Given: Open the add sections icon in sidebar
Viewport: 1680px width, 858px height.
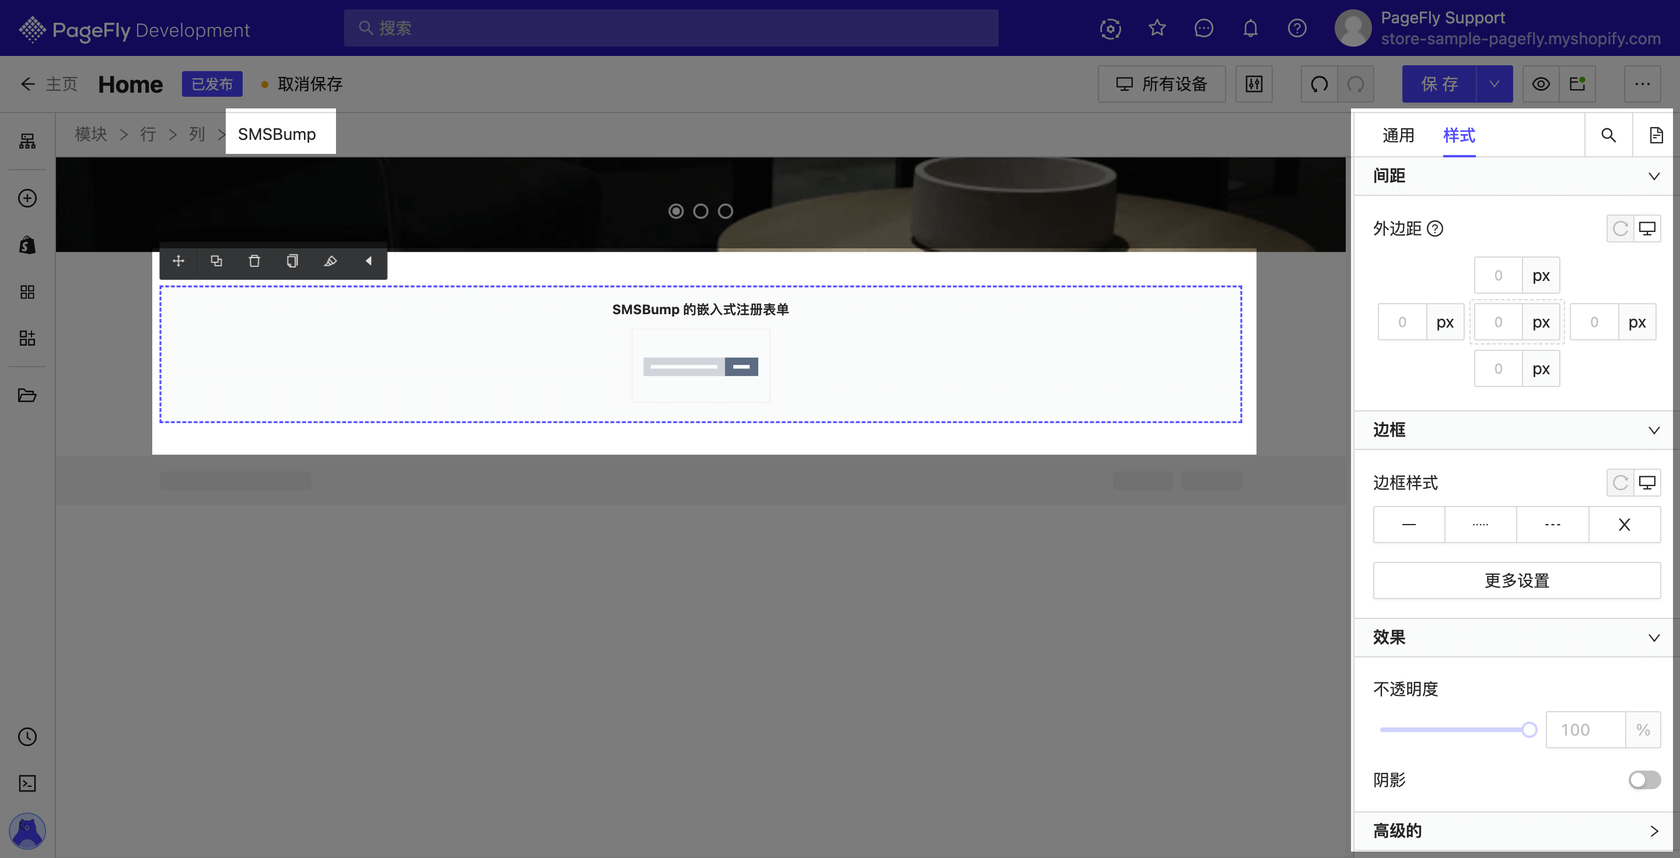Looking at the screenshot, I should point(27,338).
